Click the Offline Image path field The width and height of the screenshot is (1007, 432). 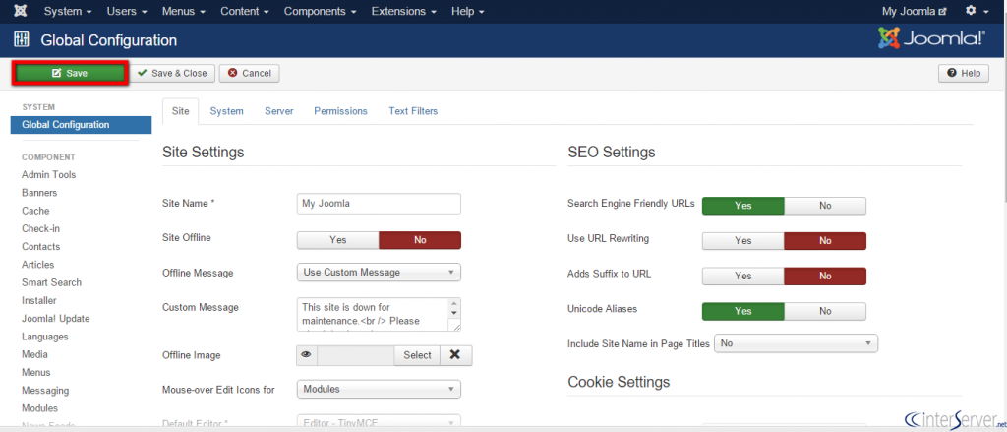(356, 355)
